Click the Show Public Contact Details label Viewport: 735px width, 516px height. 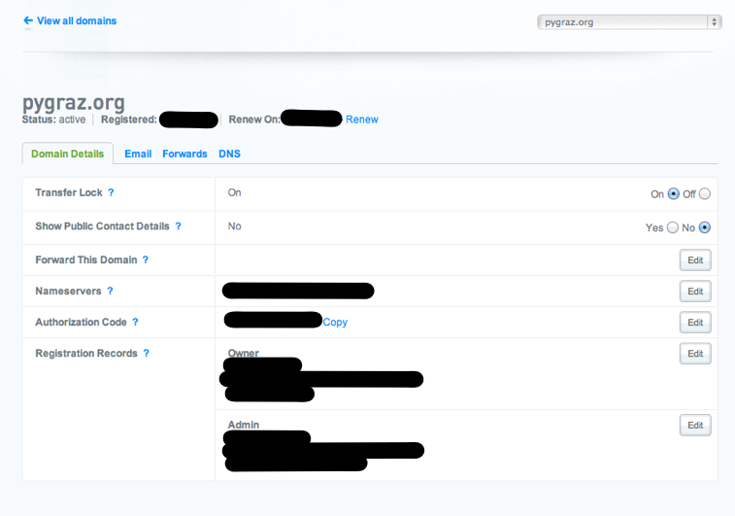pos(102,226)
